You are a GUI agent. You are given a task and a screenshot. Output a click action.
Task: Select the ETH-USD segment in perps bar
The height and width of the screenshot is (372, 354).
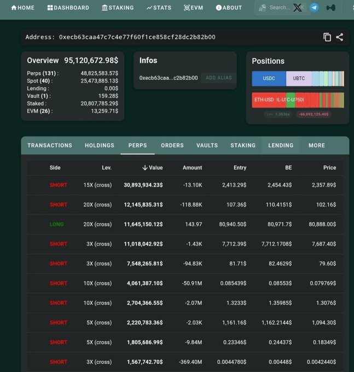[264, 100]
